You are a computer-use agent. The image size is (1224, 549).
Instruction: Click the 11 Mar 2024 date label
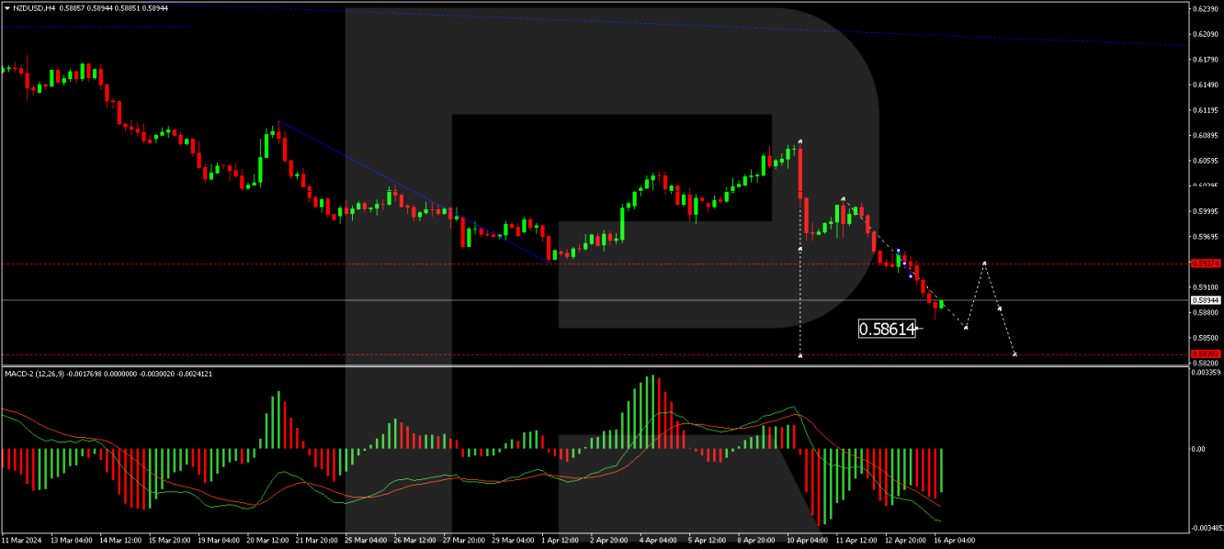click(21, 541)
